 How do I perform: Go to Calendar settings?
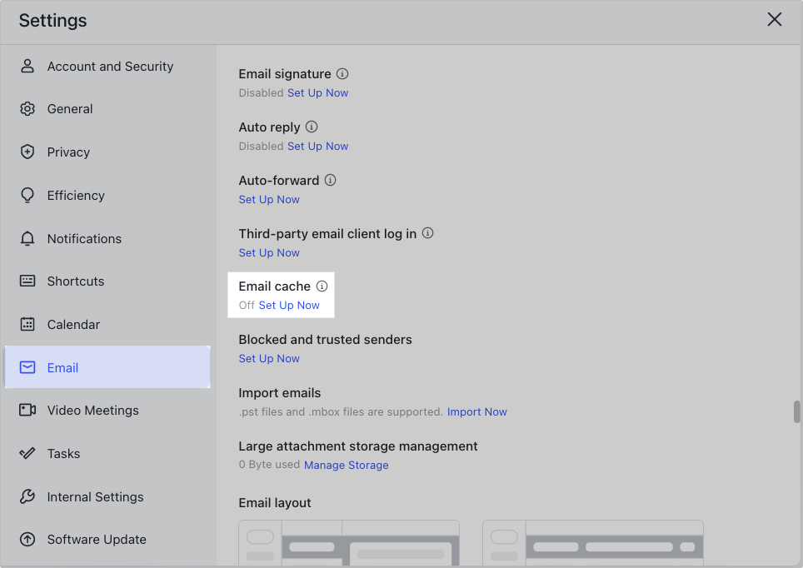[73, 324]
